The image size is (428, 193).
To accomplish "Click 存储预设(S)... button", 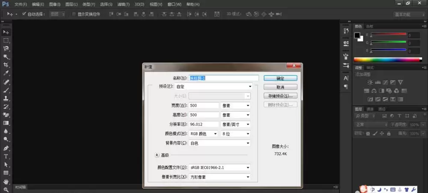I will point(280,96).
